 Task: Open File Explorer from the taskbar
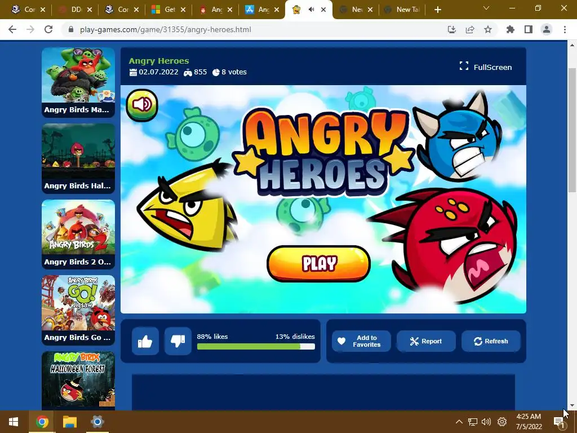click(69, 422)
